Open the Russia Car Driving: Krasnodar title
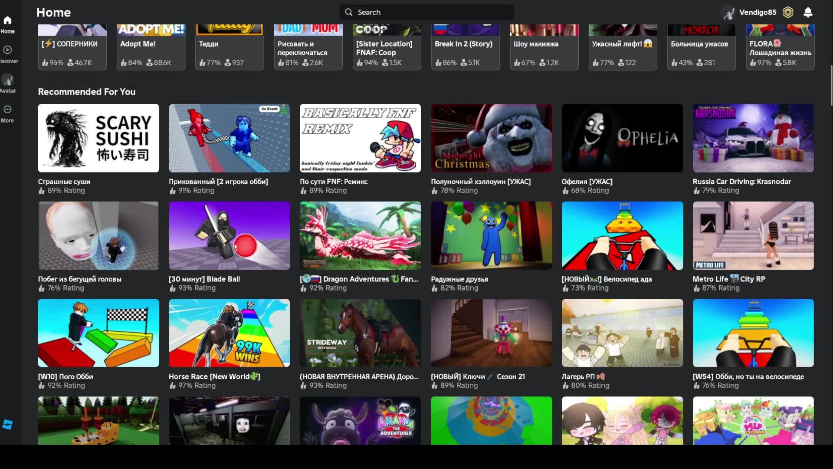Viewport: 833px width, 469px height. tap(741, 182)
